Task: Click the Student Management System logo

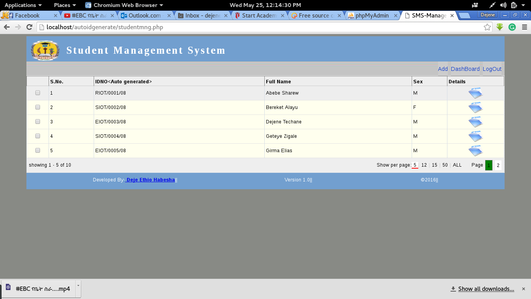Action: tap(45, 50)
